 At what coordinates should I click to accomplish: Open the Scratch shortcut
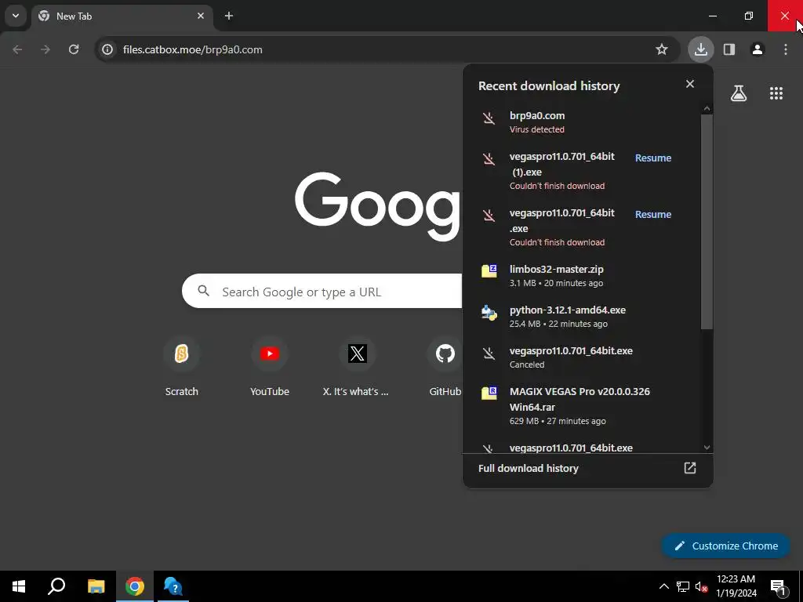(x=181, y=367)
